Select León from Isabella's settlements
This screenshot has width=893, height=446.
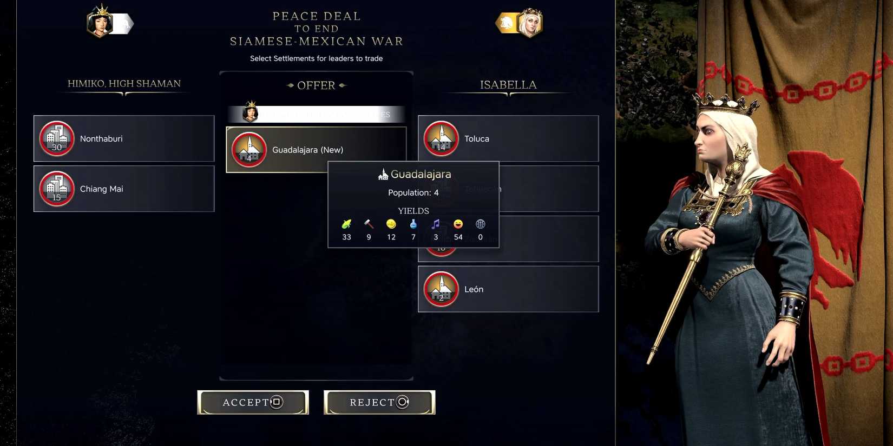(508, 289)
